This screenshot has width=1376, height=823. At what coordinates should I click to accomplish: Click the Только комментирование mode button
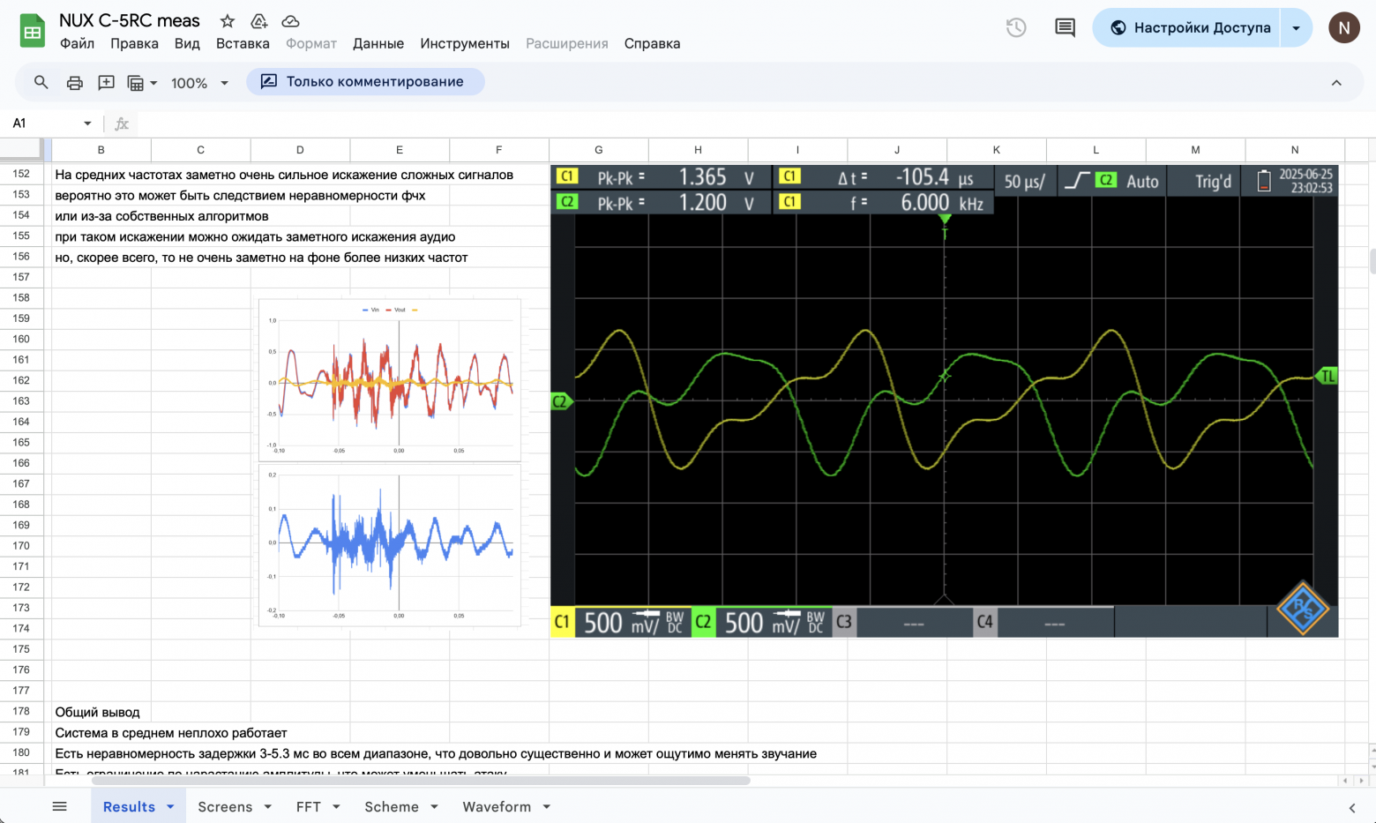(365, 82)
